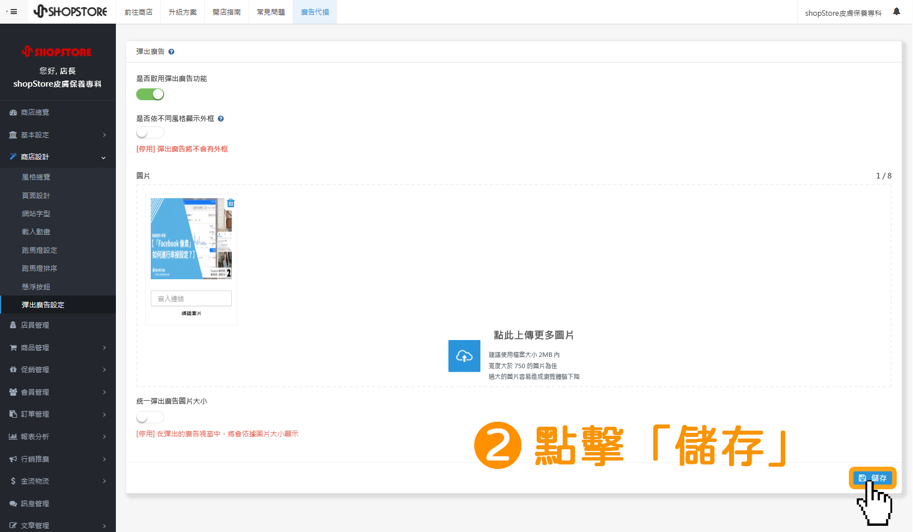The image size is (913, 532).
Task: Click the 商店總覽 dashboard icon
Action: (x=13, y=113)
